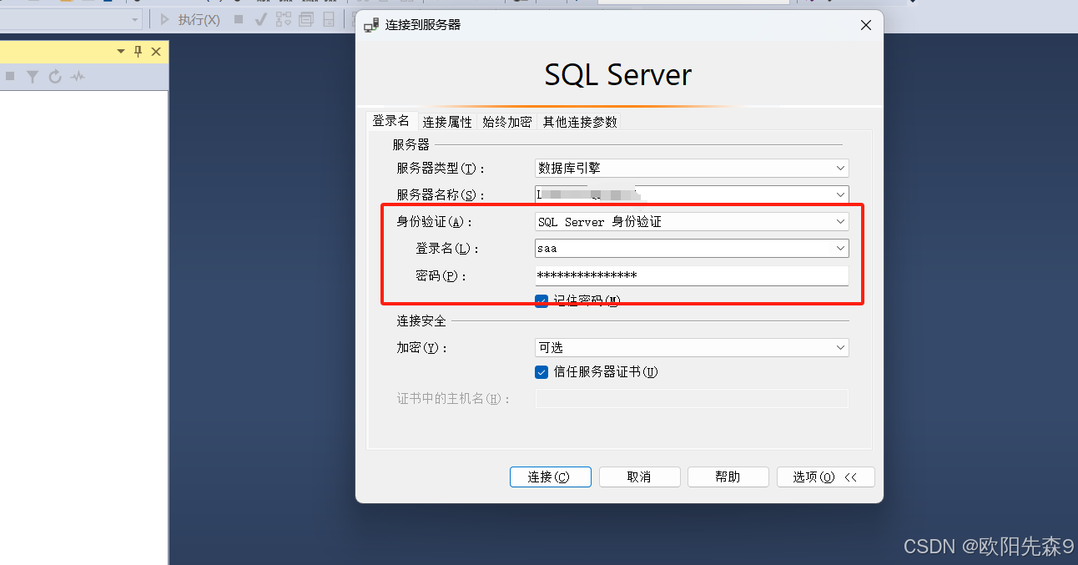
Task: Click the Execute (执行) toolbar button
Action: click(189, 19)
